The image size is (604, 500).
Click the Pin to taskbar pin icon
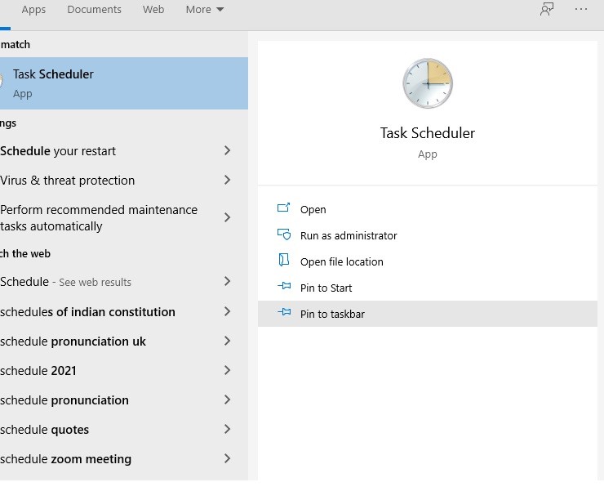tap(284, 312)
